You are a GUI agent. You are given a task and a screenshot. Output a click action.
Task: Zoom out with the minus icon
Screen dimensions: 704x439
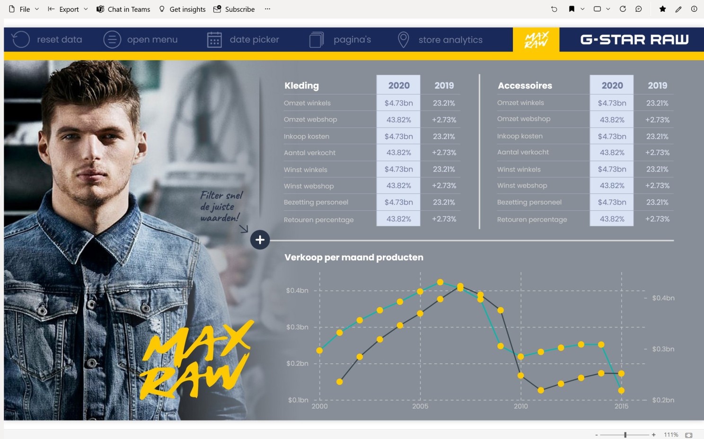pyautogui.click(x=597, y=435)
